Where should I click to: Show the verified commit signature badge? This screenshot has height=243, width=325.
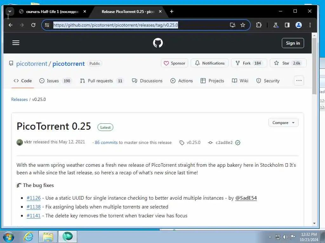pyautogui.click(x=238, y=143)
